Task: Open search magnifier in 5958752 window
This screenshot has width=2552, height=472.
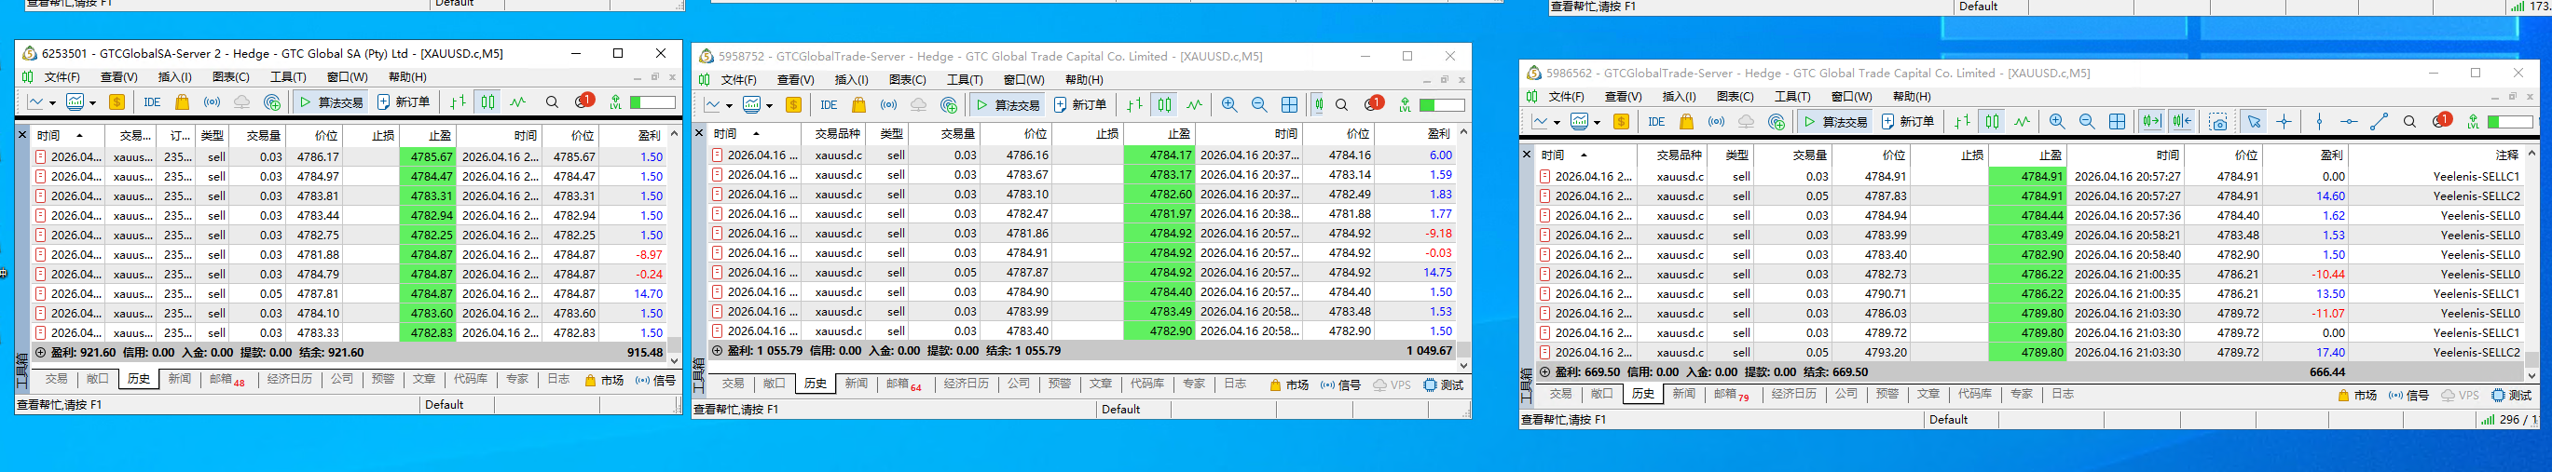Action: coord(1341,105)
